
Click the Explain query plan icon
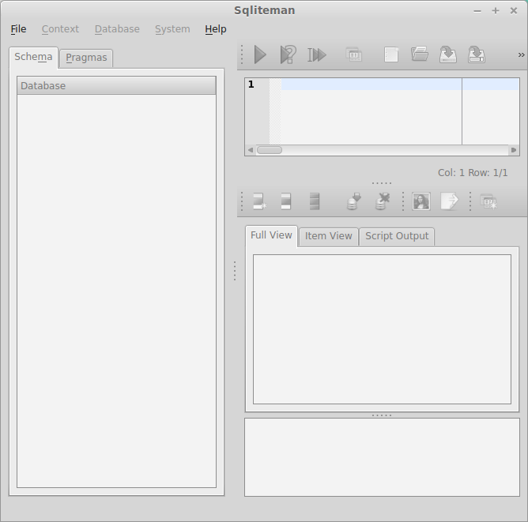click(289, 54)
